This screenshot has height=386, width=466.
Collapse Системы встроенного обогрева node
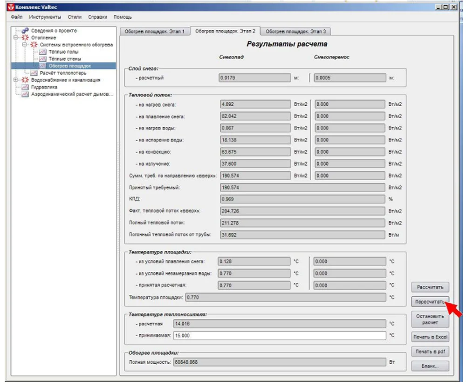coord(25,45)
